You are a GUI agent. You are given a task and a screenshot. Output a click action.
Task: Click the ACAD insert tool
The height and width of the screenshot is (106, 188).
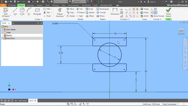click(145, 16)
